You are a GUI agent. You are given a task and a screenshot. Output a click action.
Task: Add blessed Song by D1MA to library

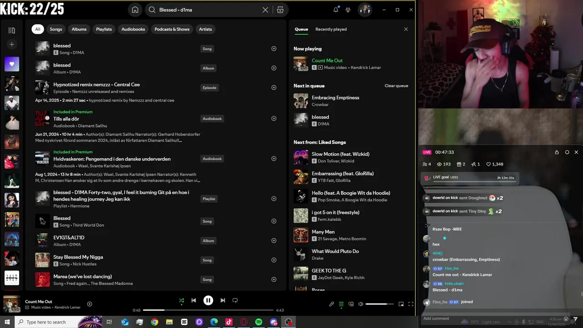(x=274, y=49)
